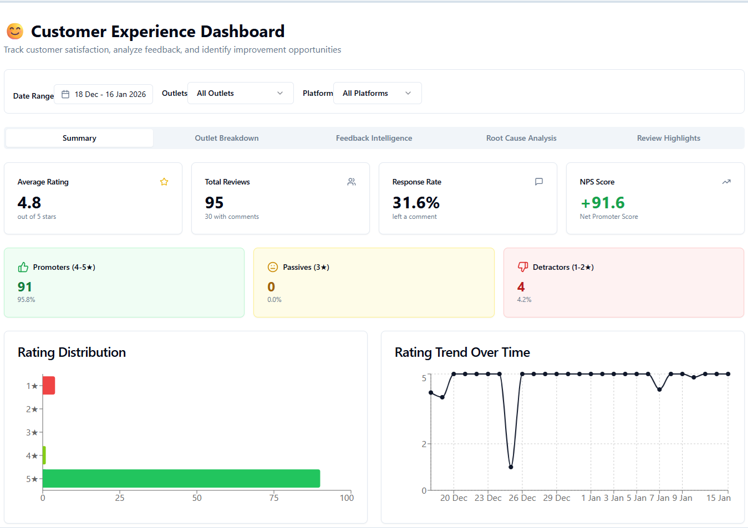
Task: Click the lowest dip point on rating trend line
Action: 511,467
